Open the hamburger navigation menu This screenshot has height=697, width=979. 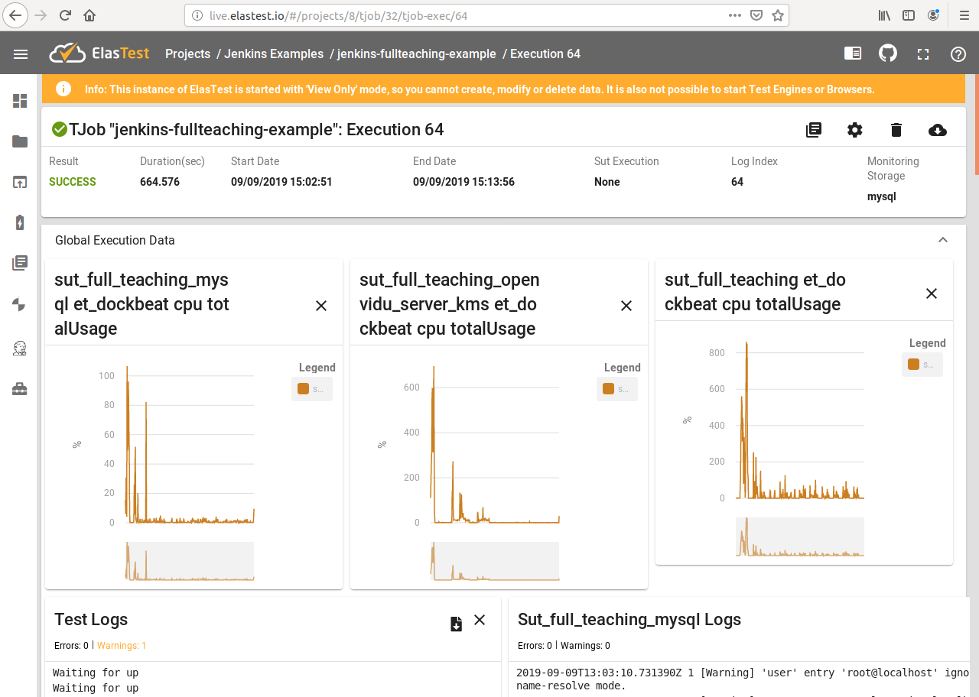coord(21,53)
